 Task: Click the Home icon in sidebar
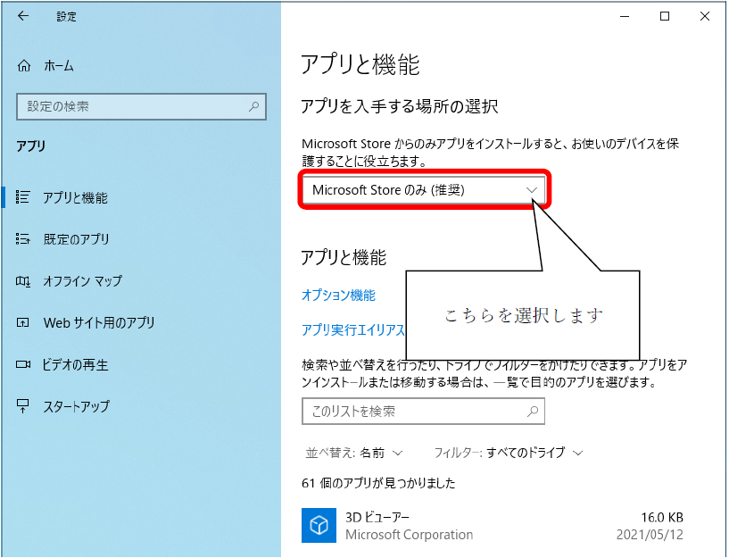point(24,66)
